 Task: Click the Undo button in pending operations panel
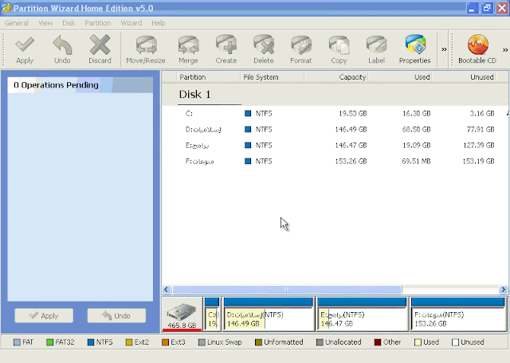[116, 315]
